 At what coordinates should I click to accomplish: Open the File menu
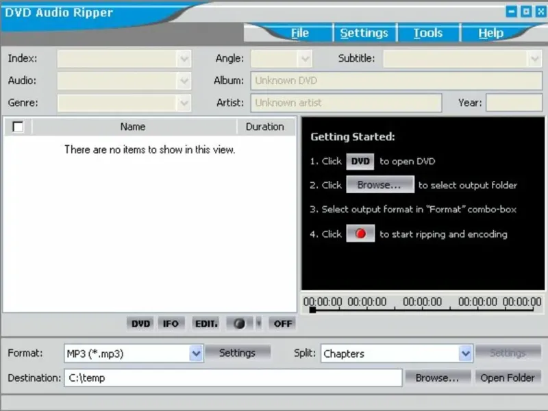tap(300, 33)
